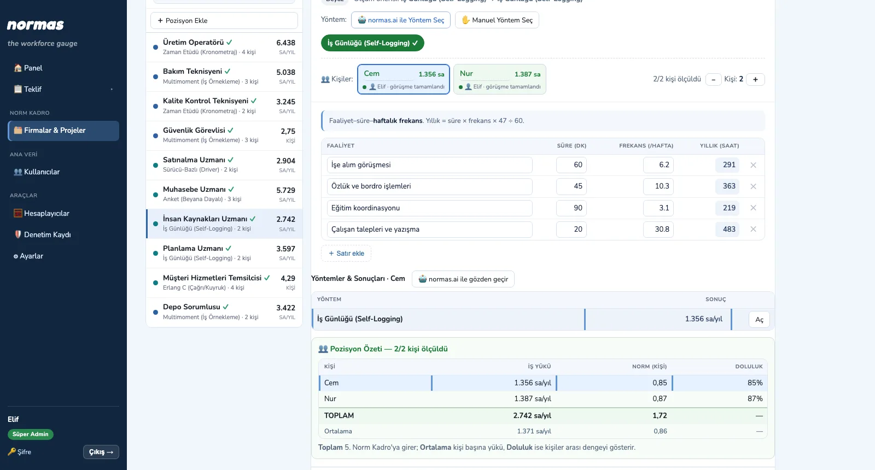Open Bakım Teknisyeni position

(224, 77)
